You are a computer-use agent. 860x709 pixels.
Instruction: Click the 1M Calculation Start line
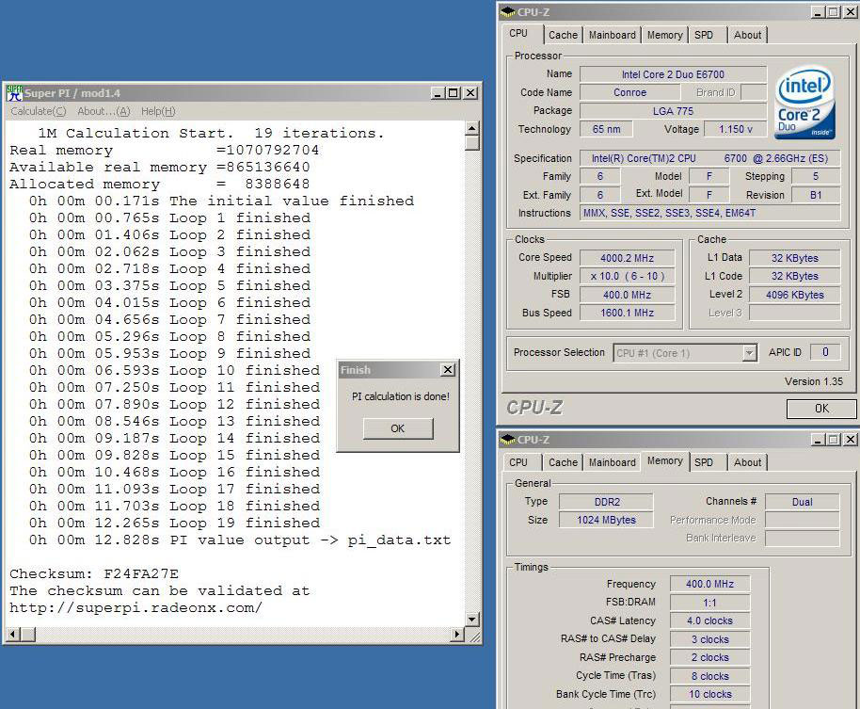coord(211,134)
